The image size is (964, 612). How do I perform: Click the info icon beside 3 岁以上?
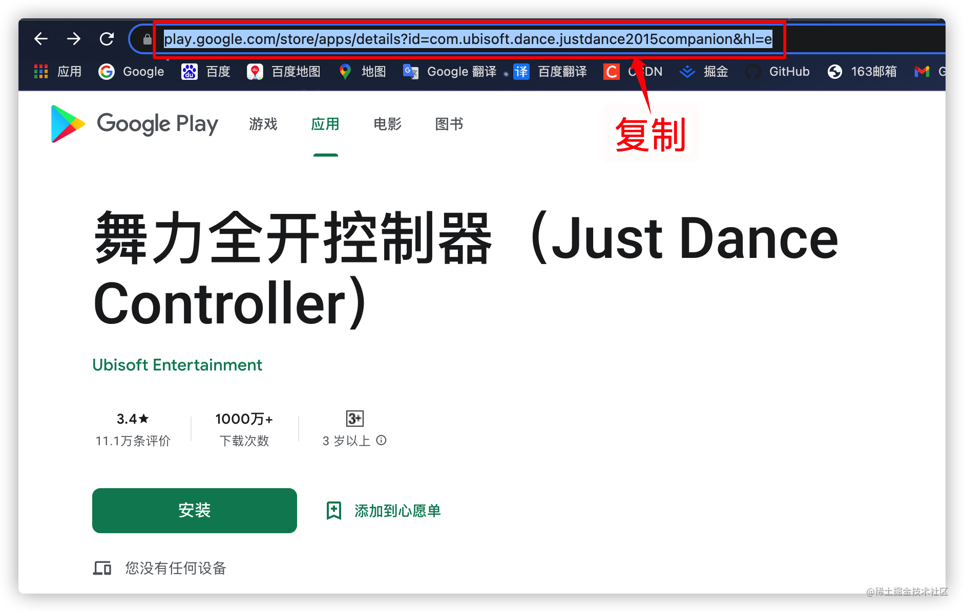click(381, 440)
